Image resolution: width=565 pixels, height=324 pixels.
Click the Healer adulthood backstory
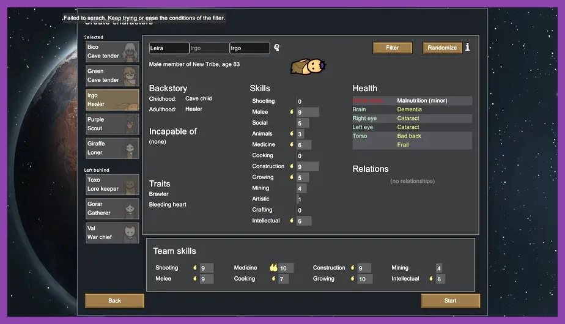tap(194, 109)
